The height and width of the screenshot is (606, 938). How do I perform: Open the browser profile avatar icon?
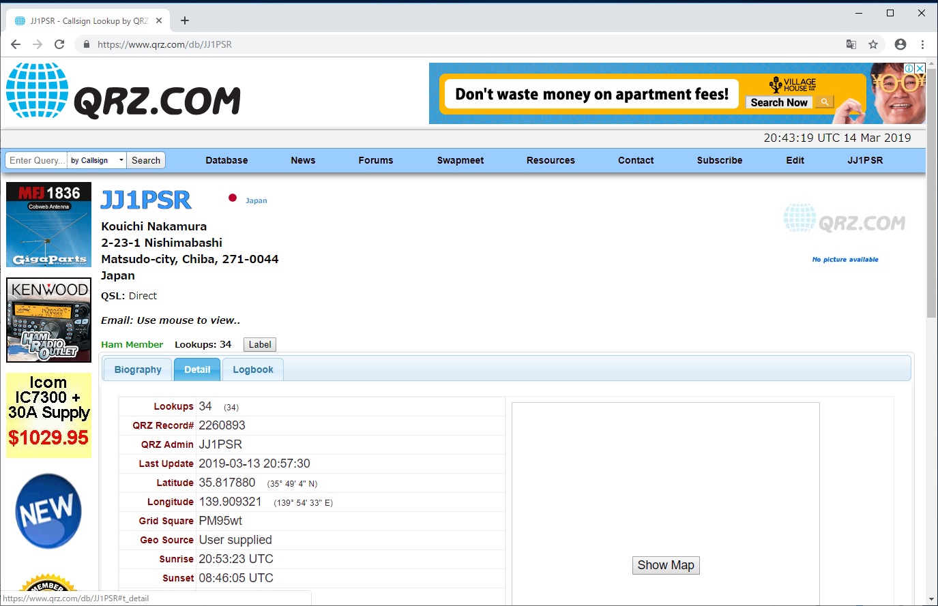click(900, 44)
